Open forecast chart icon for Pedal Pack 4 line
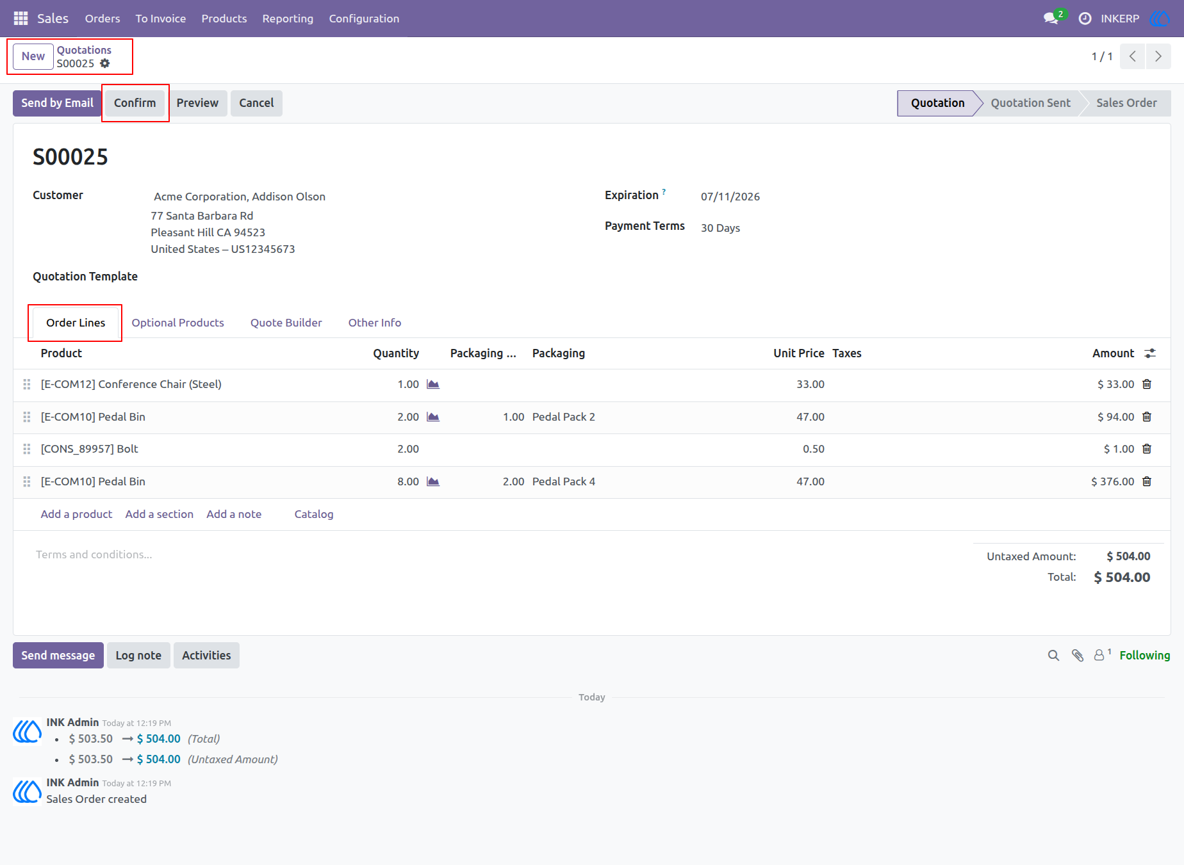The image size is (1184, 865). coord(433,481)
